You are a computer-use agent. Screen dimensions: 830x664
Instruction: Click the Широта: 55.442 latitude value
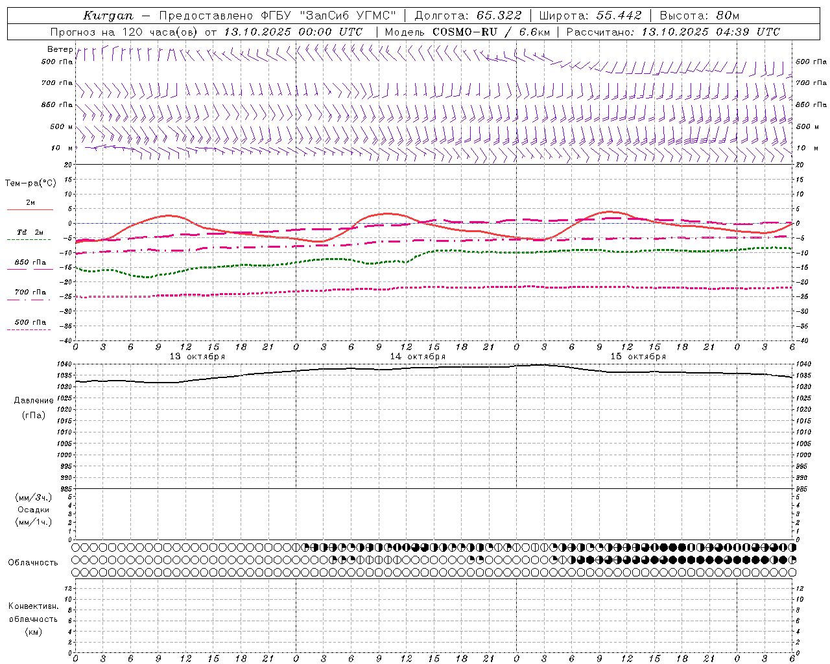tap(591, 16)
